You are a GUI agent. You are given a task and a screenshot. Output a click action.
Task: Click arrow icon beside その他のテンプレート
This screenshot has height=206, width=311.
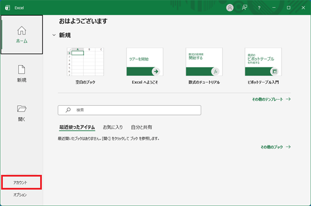click(x=288, y=99)
